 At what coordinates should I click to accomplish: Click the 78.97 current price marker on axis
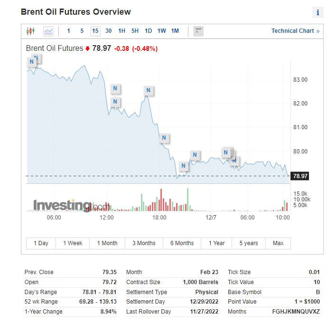point(300,176)
